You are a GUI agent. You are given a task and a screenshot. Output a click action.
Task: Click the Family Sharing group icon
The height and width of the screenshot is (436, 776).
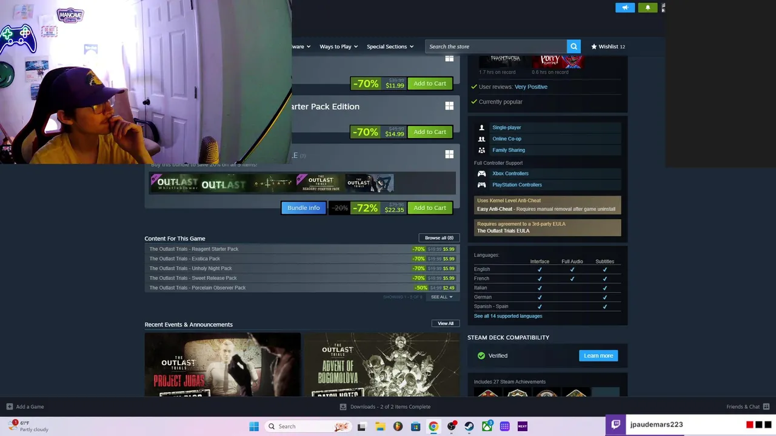tap(481, 150)
